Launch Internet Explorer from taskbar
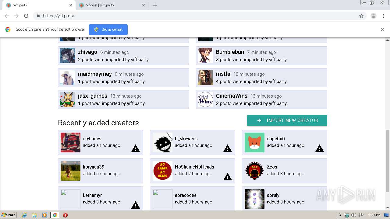The width and height of the screenshot is (390, 219). pos(24,215)
